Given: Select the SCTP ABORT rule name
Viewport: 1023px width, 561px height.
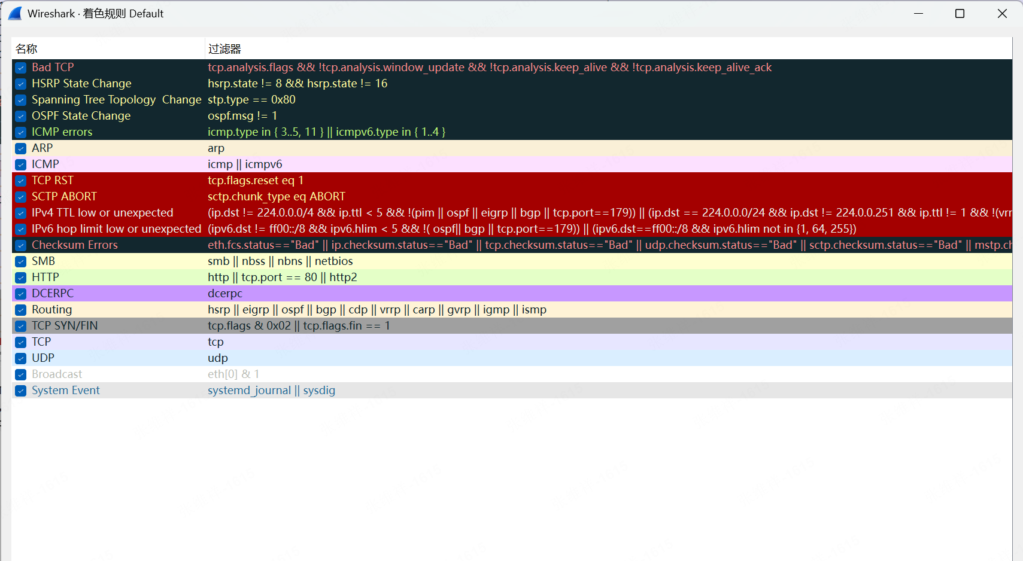Looking at the screenshot, I should click(64, 197).
